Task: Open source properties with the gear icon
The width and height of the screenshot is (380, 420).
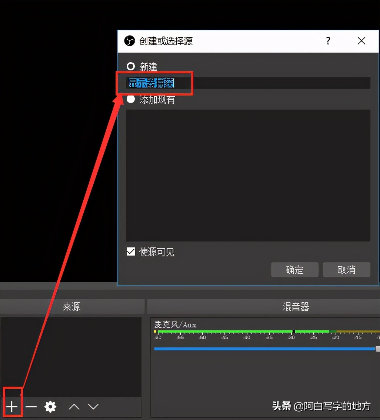Action: coord(50,406)
